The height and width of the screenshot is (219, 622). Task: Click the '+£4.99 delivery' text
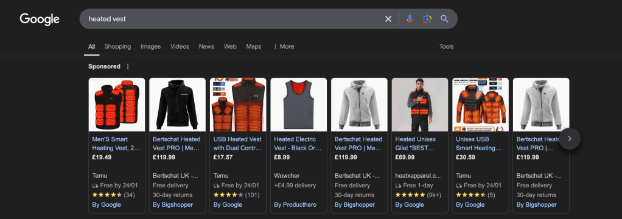(295, 186)
